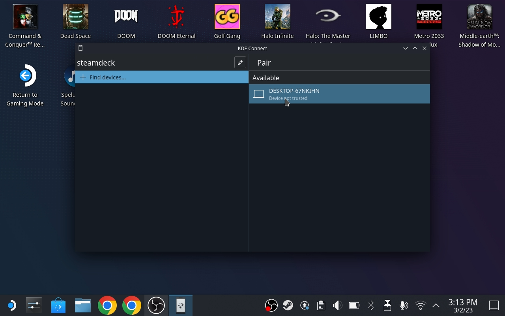
Task: Open the removable devices USB tray icon
Action: click(387, 305)
